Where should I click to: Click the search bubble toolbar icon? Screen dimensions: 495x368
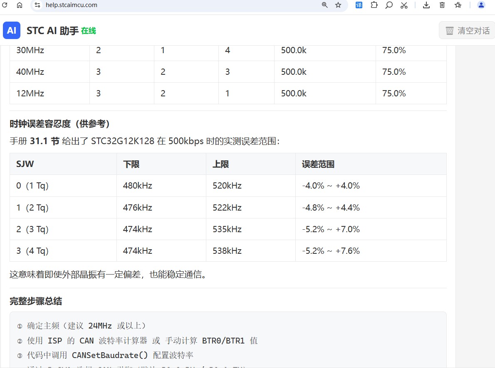point(389,5)
